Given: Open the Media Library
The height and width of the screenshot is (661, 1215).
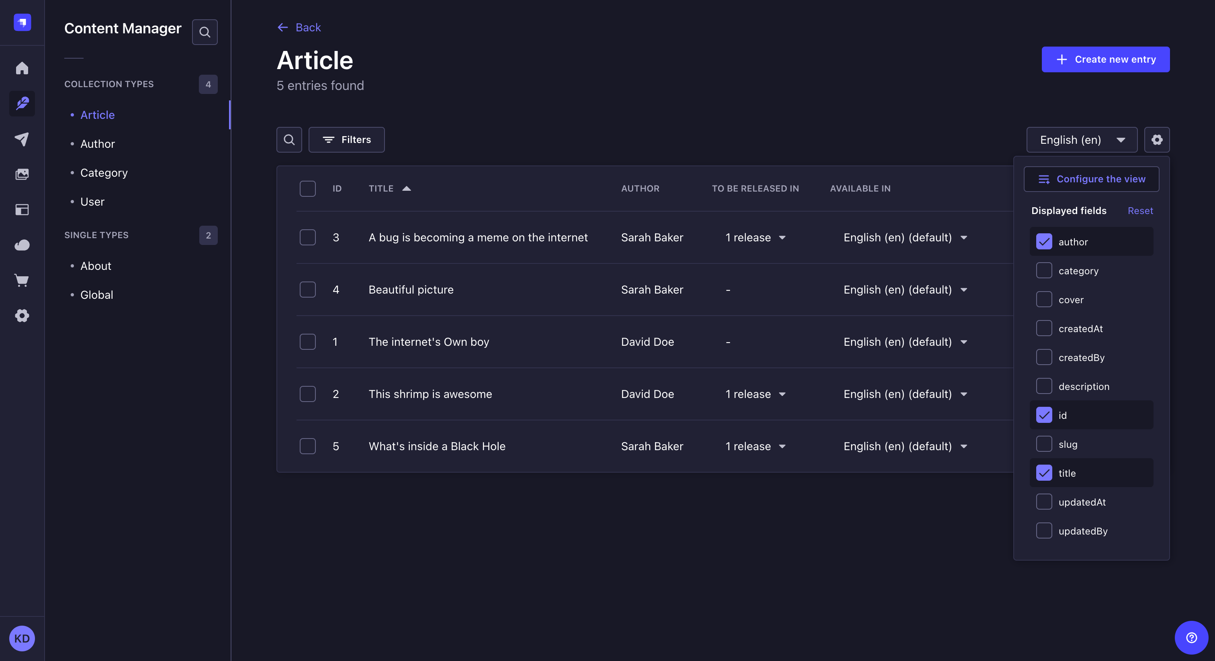Looking at the screenshot, I should pyautogui.click(x=22, y=173).
